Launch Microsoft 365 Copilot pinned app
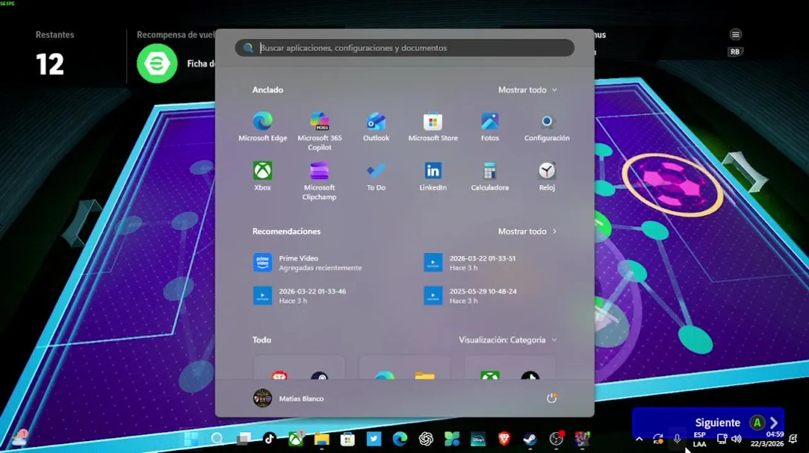The image size is (809, 453). click(x=319, y=131)
